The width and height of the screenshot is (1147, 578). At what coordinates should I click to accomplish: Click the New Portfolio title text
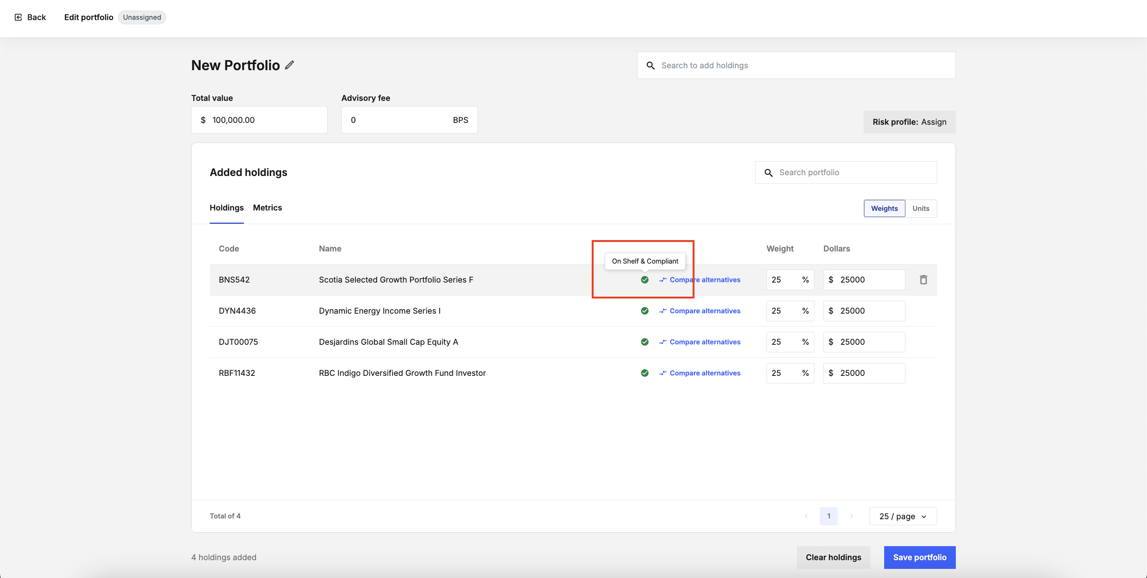(x=236, y=65)
